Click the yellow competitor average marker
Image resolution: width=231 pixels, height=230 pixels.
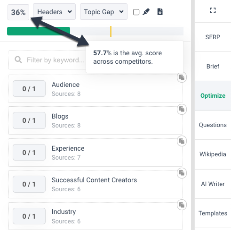point(111,31)
